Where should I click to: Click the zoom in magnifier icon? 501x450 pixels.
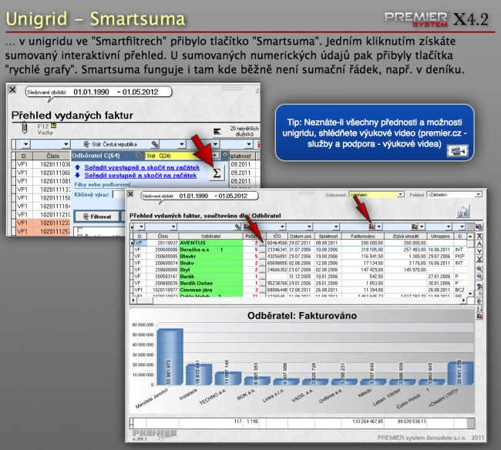479,269
